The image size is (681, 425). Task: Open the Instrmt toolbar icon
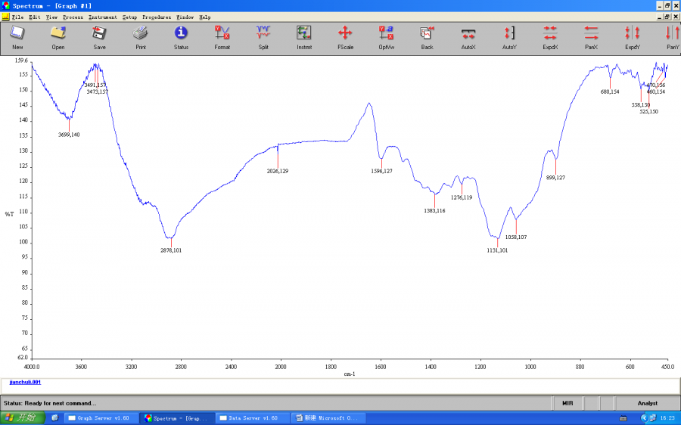tap(304, 38)
